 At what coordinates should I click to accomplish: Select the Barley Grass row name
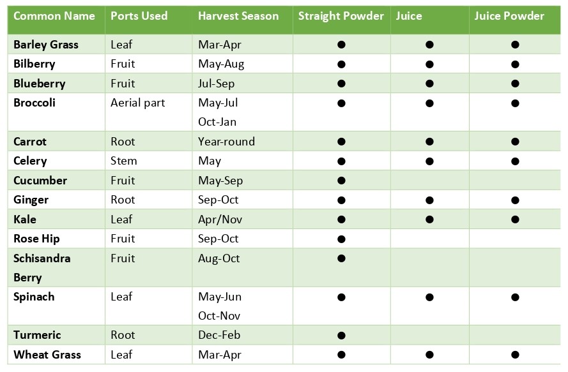coord(46,45)
